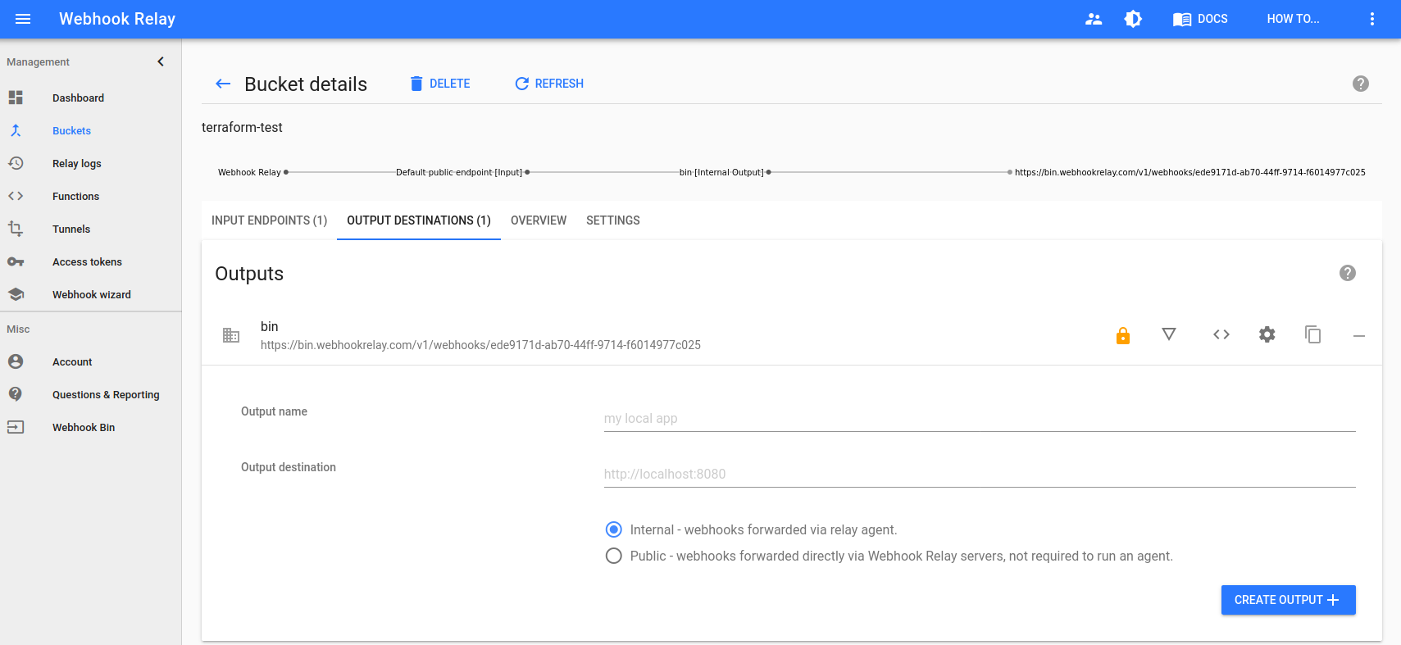The image size is (1401, 645).
Task: Open filter triangle icon for bin output
Action: click(x=1169, y=334)
